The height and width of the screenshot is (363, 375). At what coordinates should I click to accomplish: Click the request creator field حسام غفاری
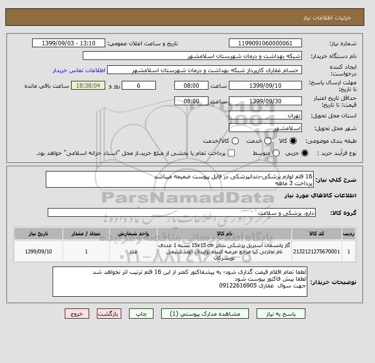pyautogui.click(x=205, y=70)
